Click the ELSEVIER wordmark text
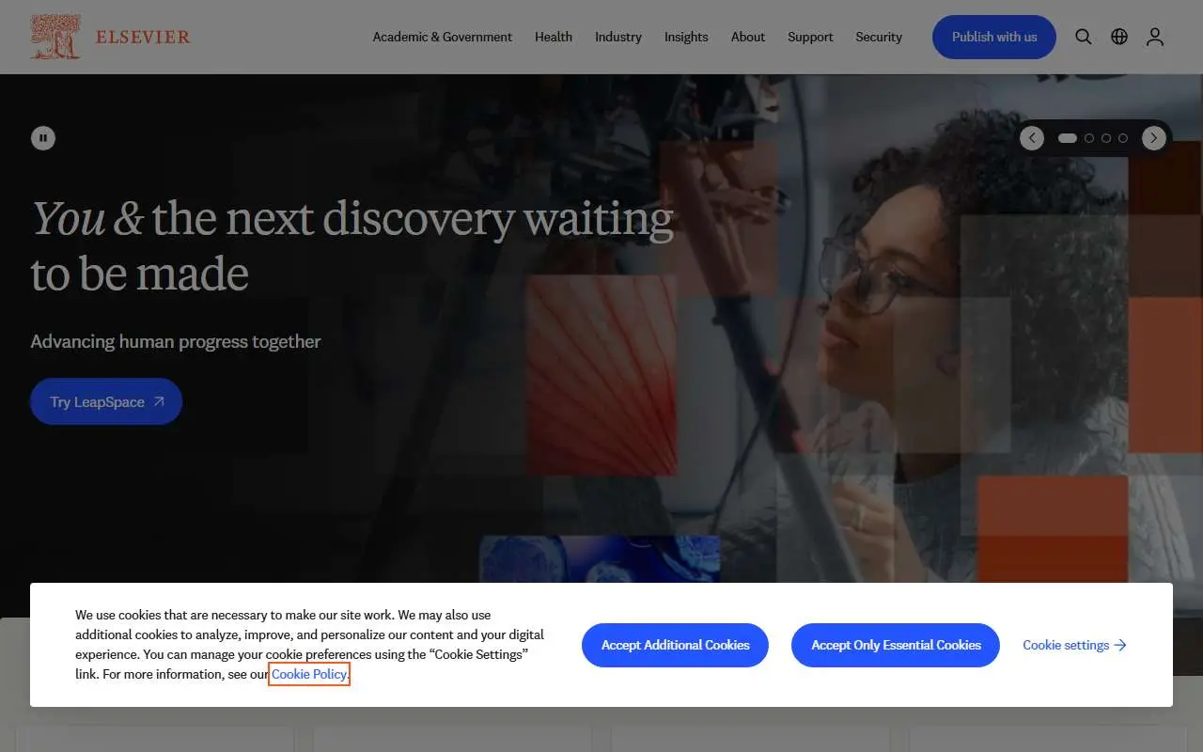 pos(143,37)
